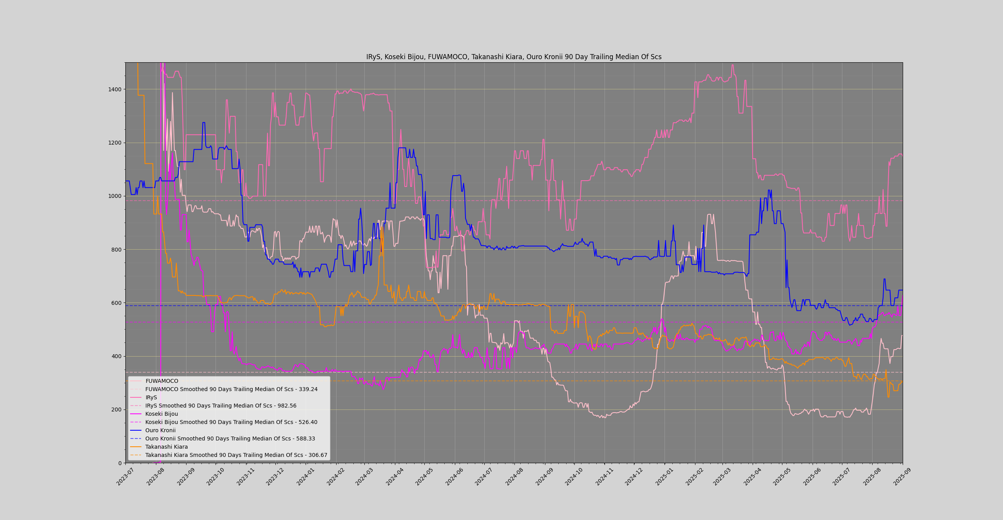Click Ouro Kronii Smoothed 588.33 legend entry

[230, 438]
